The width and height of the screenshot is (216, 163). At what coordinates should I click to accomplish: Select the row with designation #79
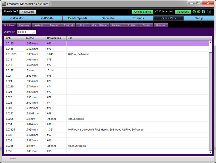pos(106,49)
